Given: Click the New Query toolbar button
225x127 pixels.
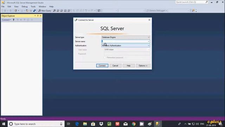Looking at the screenshot, I should click(x=45, y=11).
